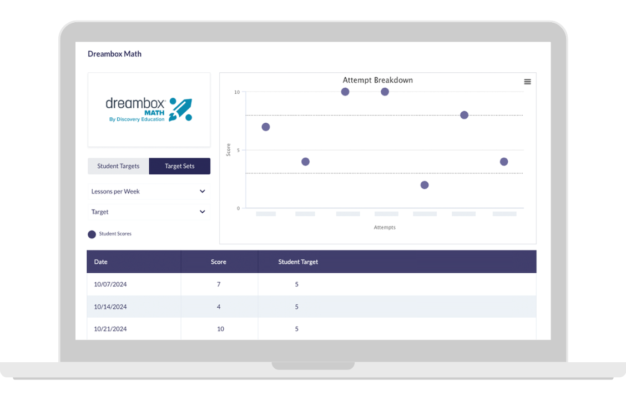Click the first data point with score 7
This screenshot has height=400, width=626.
pos(265,127)
